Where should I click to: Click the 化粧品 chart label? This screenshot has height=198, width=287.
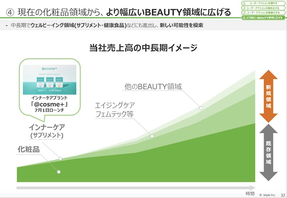pyautogui.click(x=29, y=149)
